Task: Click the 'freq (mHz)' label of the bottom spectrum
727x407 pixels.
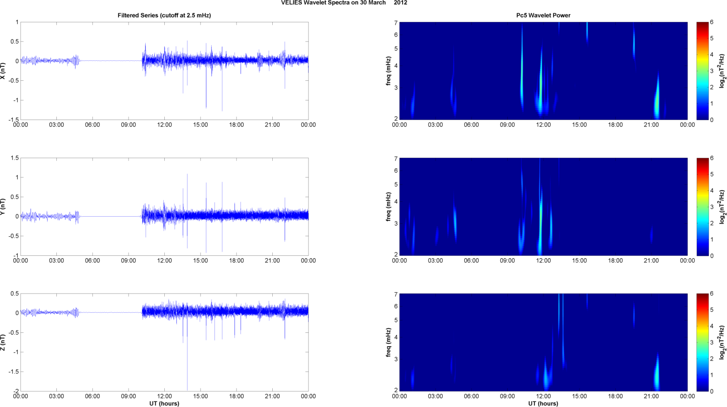Action: click(389, 342)
